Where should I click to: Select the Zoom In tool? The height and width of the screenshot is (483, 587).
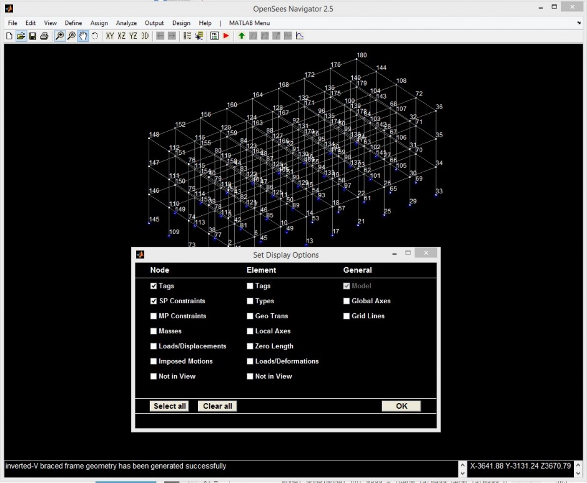tap(59, 36)
